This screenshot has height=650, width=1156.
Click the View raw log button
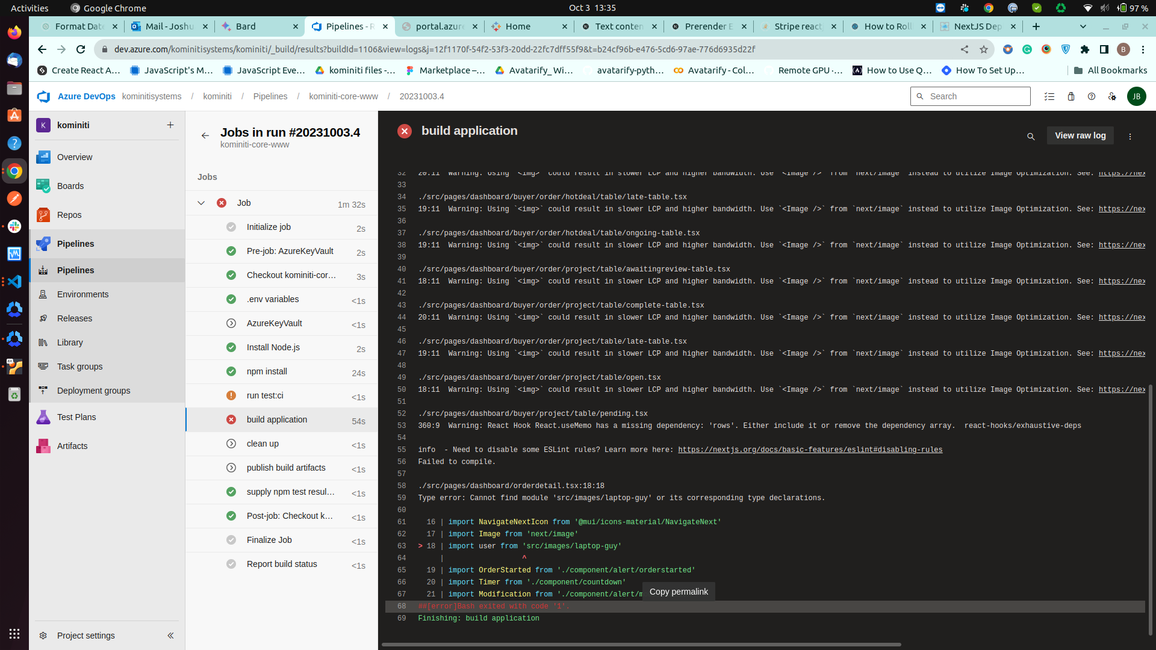click(1080, 135)
